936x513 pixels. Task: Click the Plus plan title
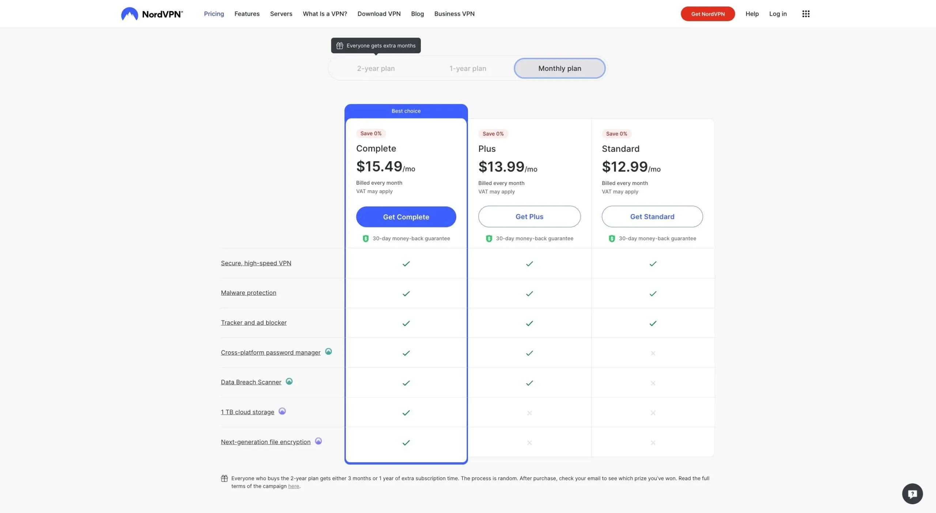point(487,149)
